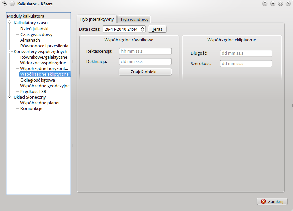Screen dimensions: 293x211
Task: Click the Szerokość ecliptic input field
Action: pyautogui.click(x=246, y=64)
